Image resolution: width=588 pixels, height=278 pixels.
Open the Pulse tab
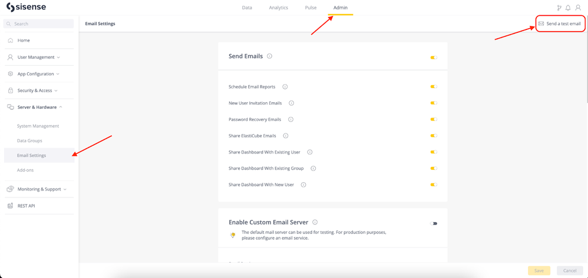point(310,8)
